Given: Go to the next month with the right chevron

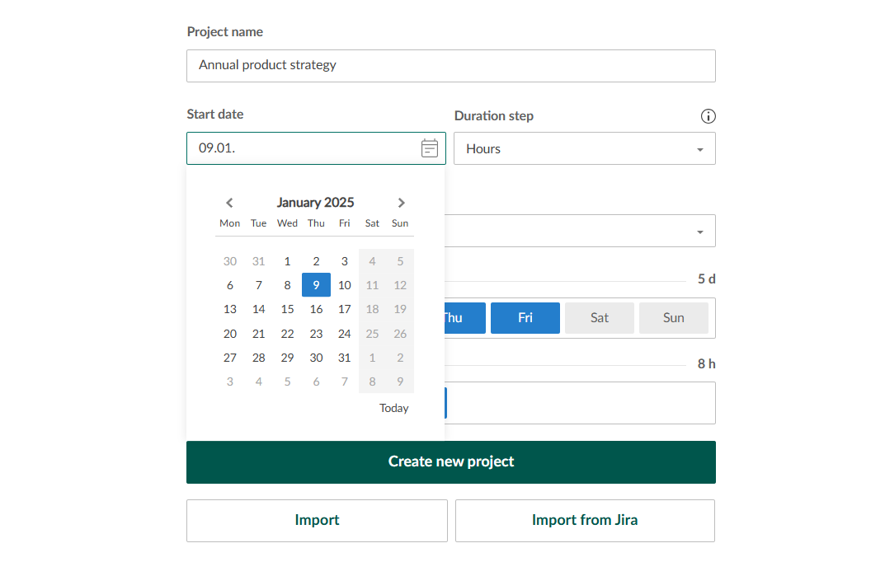Looking at the screenshot, I should tap(402, 202).
